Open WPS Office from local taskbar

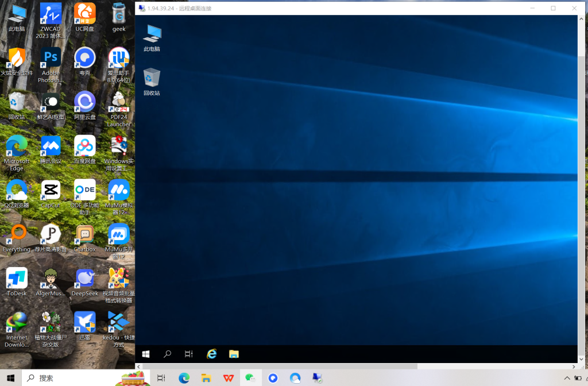tap(229, 378)
